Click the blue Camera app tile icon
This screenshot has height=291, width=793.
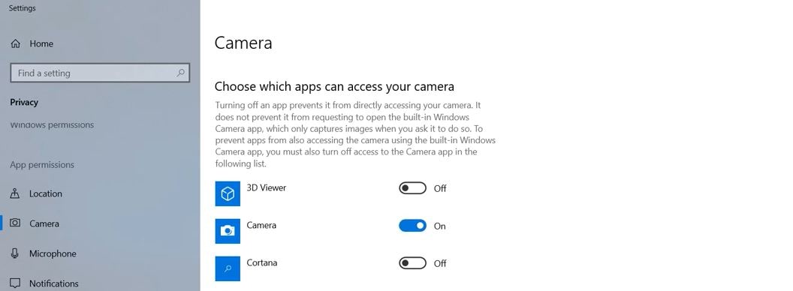pyautogui.click(x=228, y=232)
